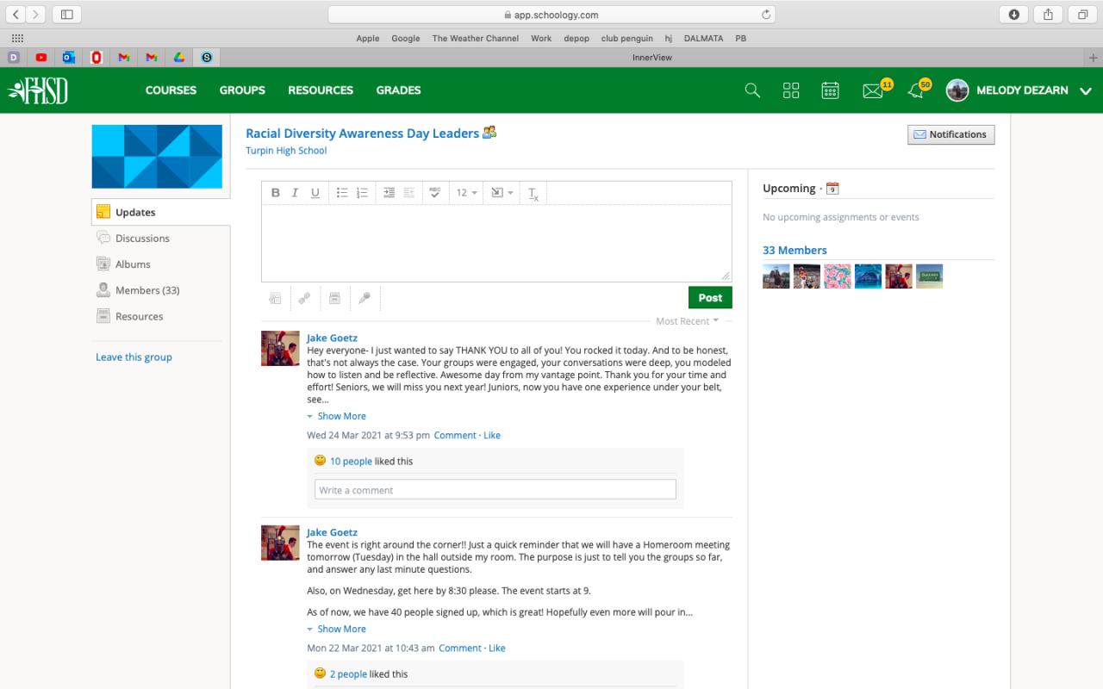Viewport: 1103px width, 689px height.
Task: Click the Write a comment field
Action: 495,490
